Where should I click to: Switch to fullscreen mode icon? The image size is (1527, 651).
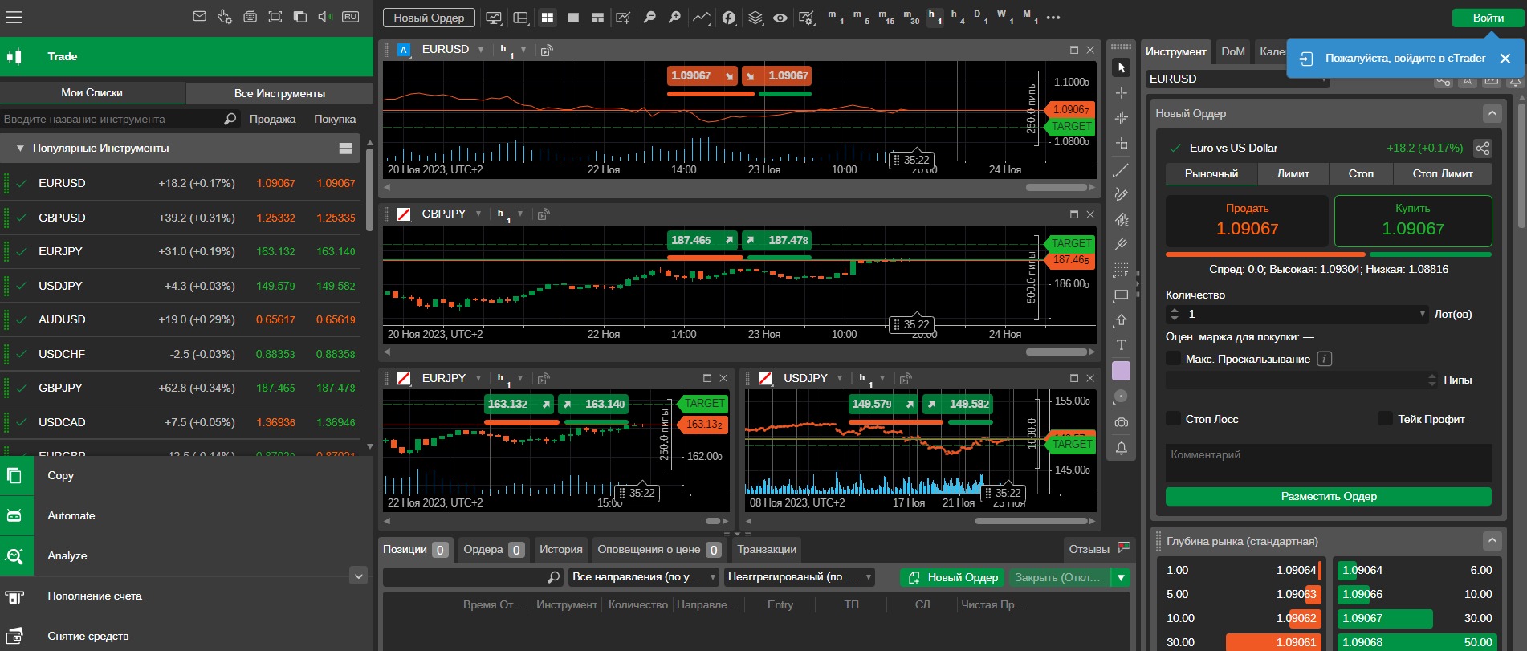[275, 16]
